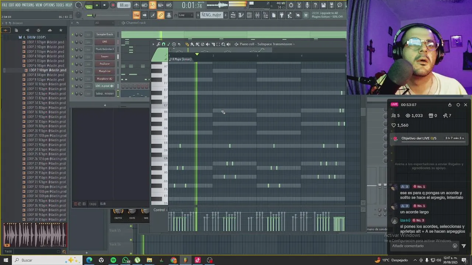This screenshot has width=472, height=265.
Task: Open the TOOLS menu
Action: (60, 5)
